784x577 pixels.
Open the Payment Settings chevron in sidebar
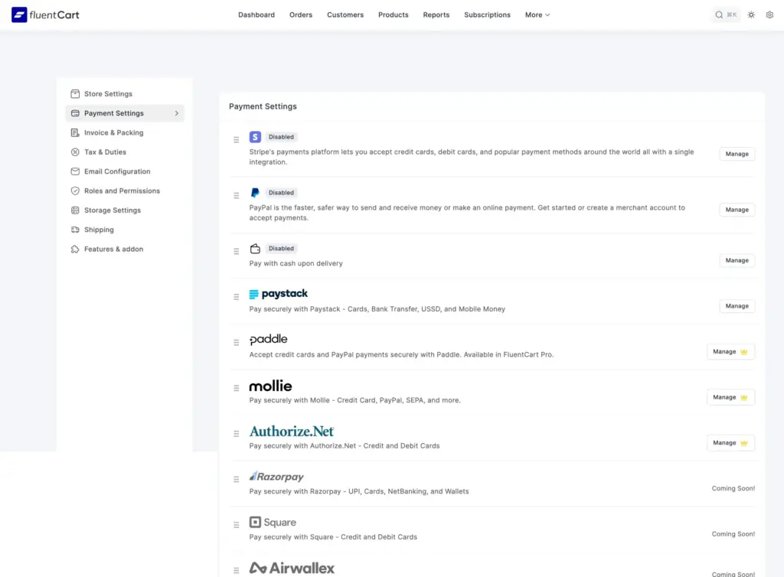point(176,112)
